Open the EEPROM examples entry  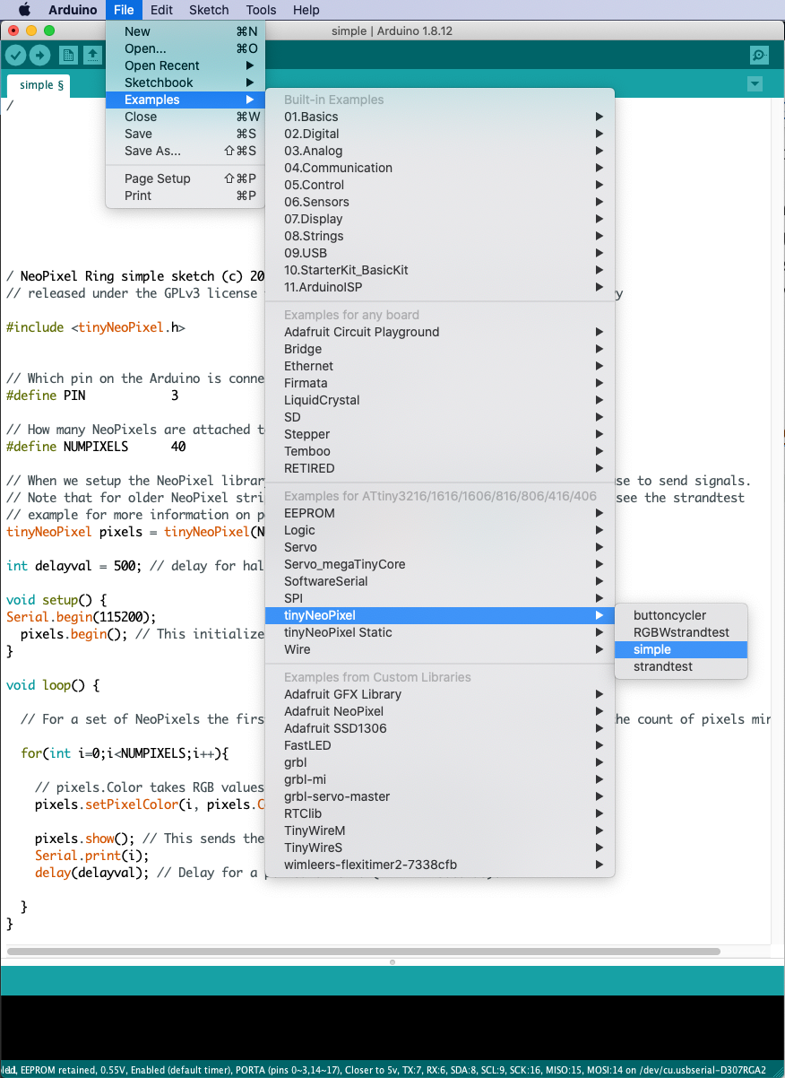[x=440, y=513]
